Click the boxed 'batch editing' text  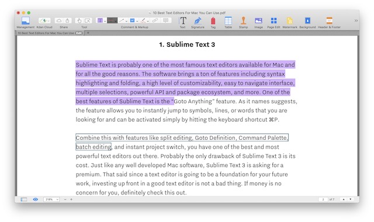coord(93,147)
